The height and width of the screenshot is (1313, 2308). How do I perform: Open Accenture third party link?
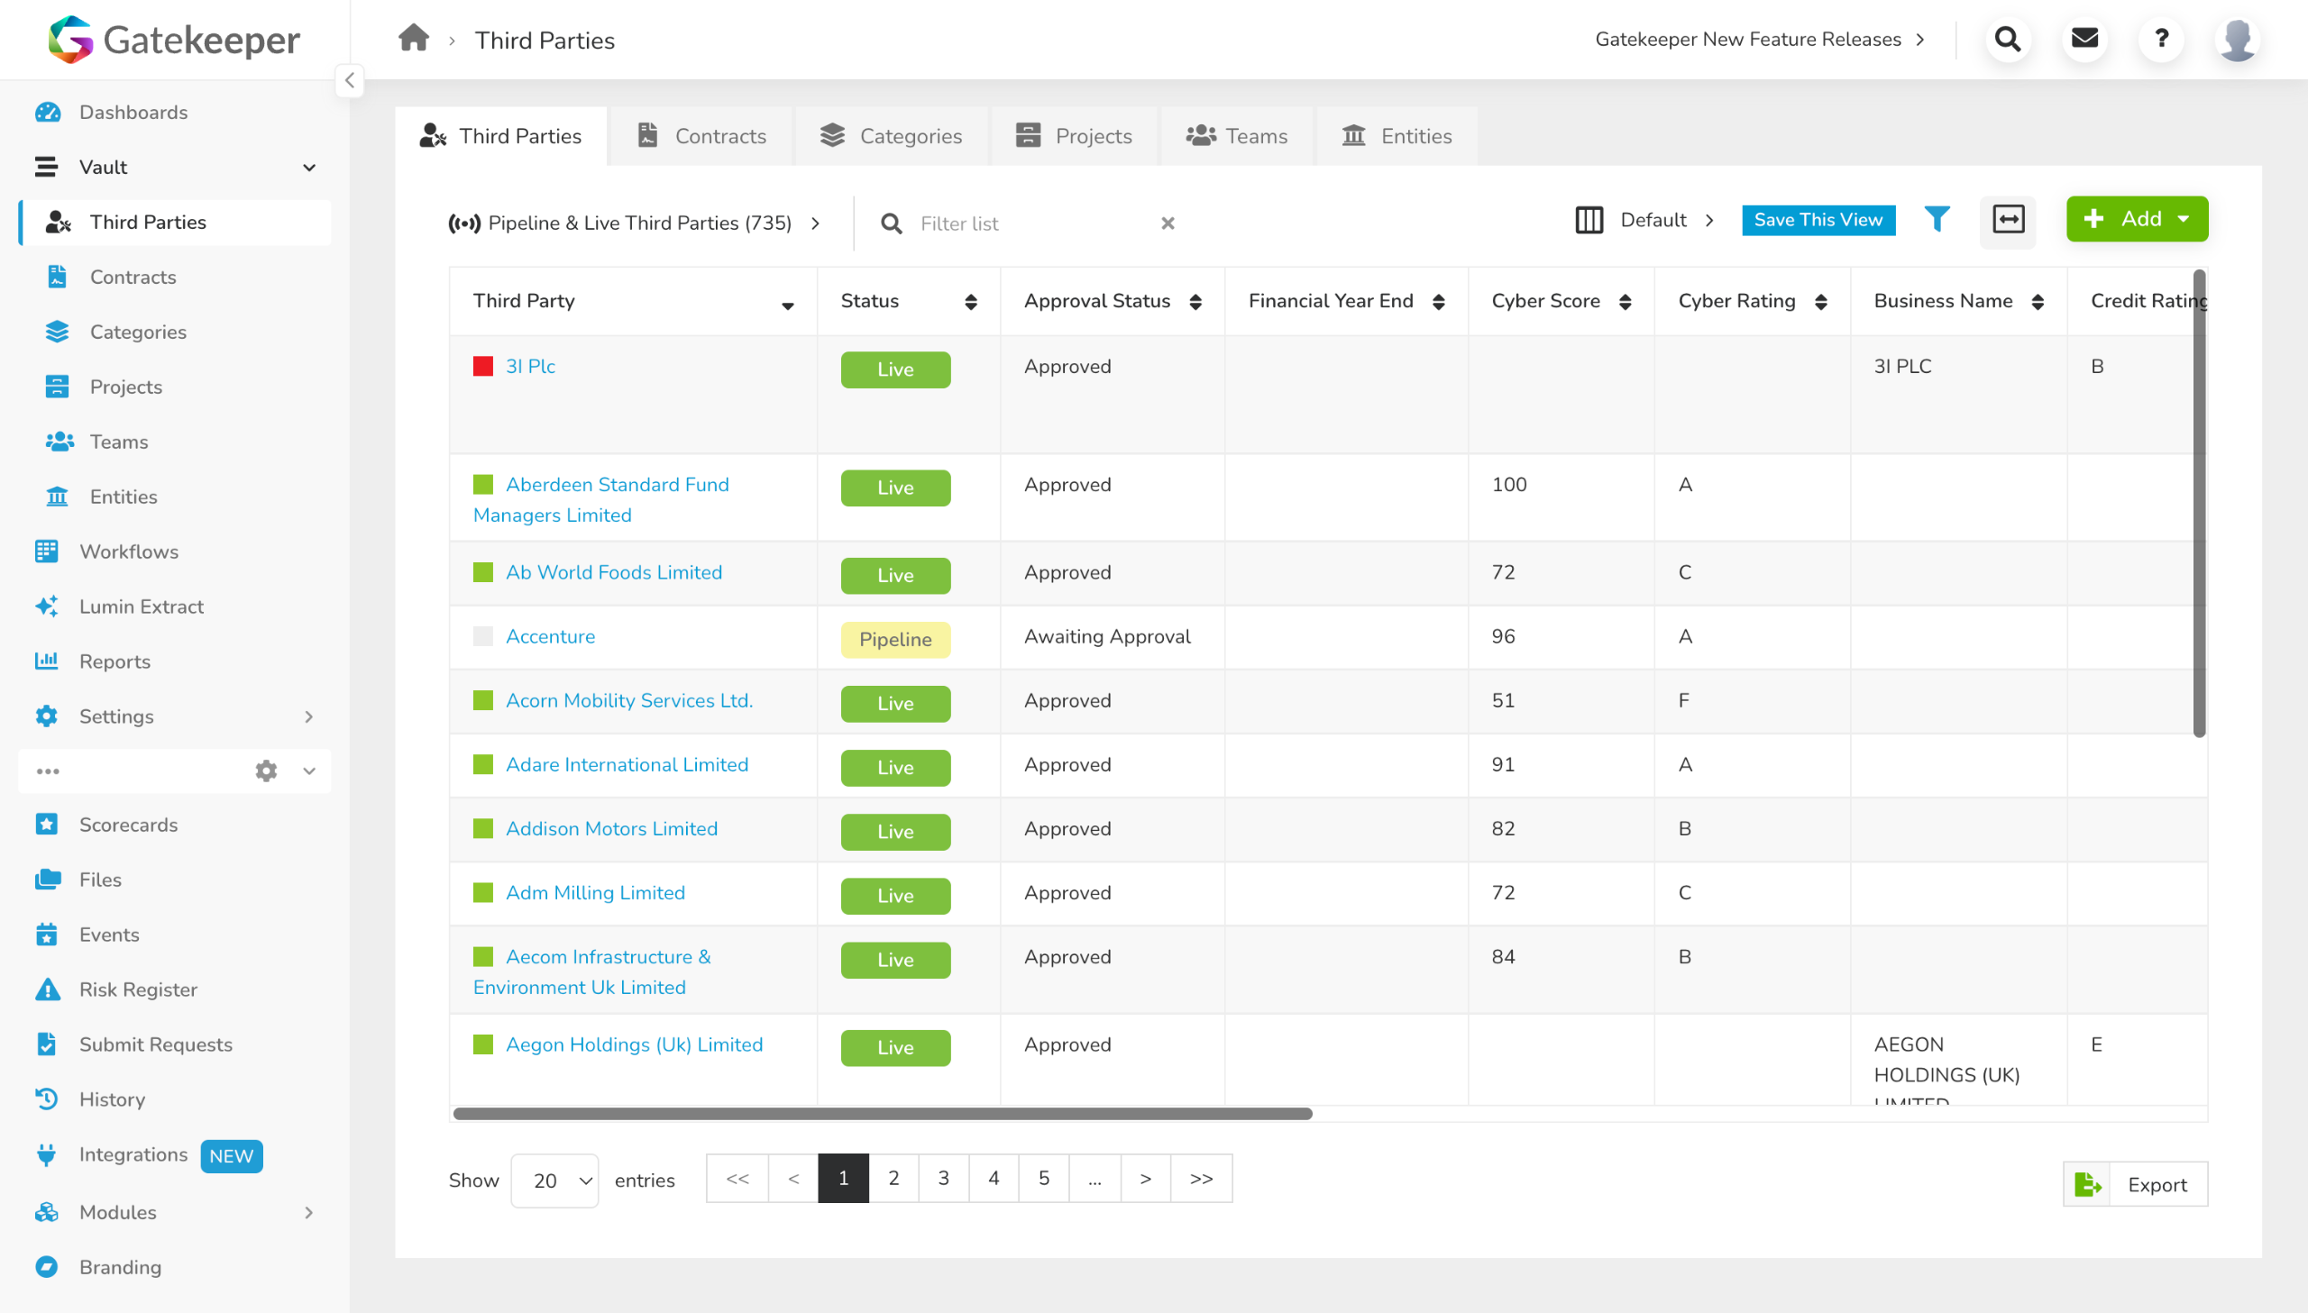tap(550, 636)
